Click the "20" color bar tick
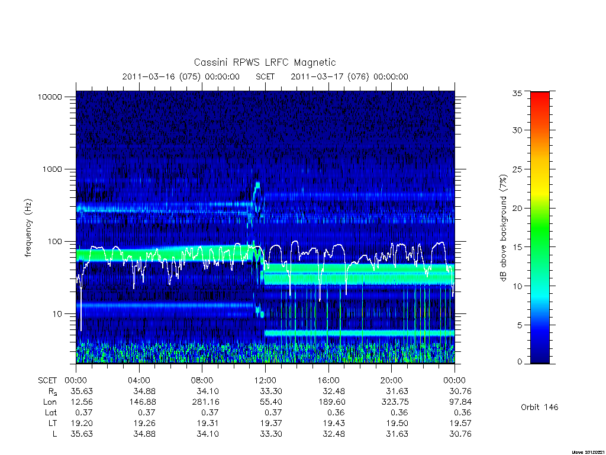The image size is (606, 455). pos(517,208)
